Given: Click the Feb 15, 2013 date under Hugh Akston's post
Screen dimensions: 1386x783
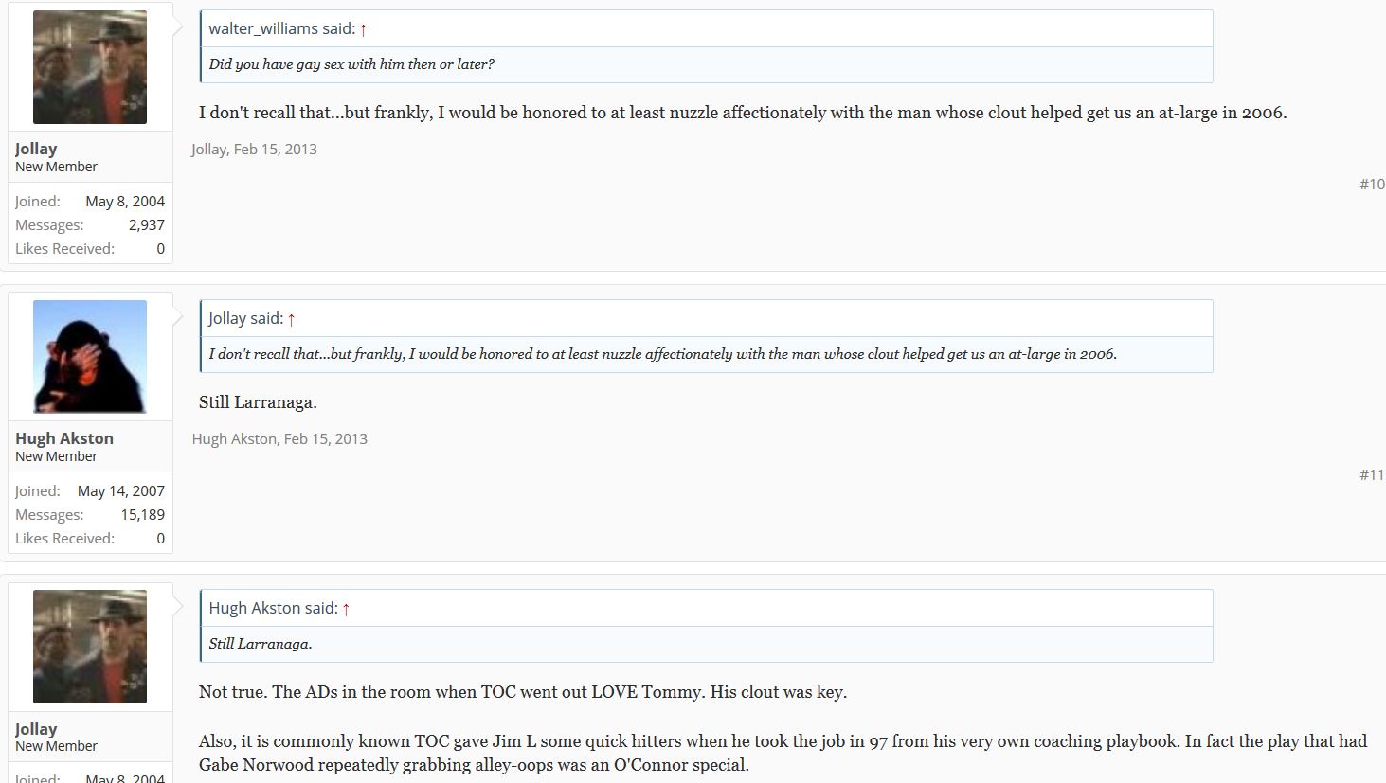Looking at the screenshot, I should [326, 438].
